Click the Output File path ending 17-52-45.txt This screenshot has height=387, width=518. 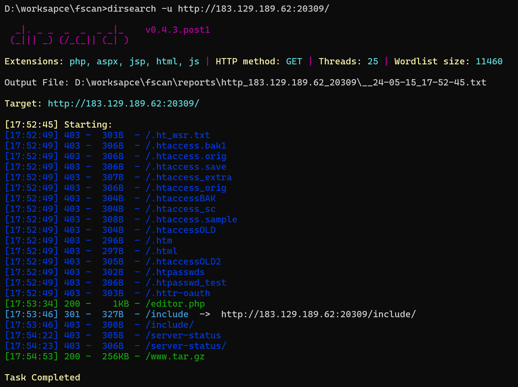(281, 83)
